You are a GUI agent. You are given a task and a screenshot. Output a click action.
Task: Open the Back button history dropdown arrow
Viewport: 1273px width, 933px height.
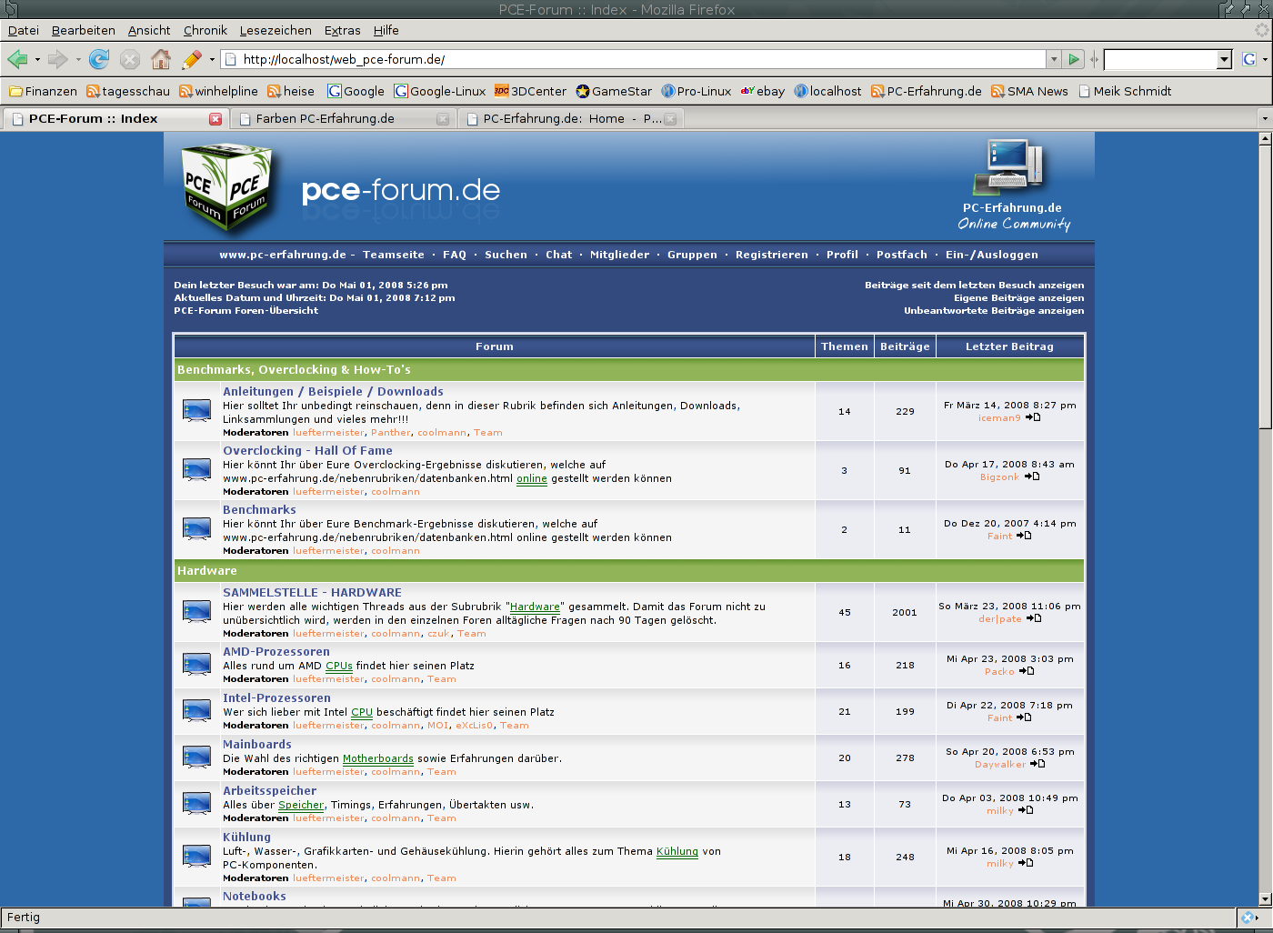[37, 60]
